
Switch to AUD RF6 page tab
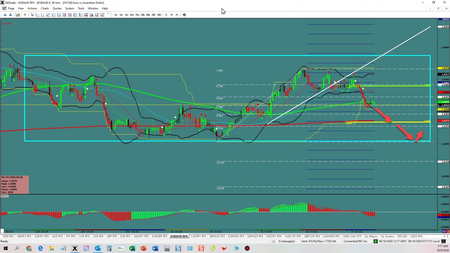(57, 236)
